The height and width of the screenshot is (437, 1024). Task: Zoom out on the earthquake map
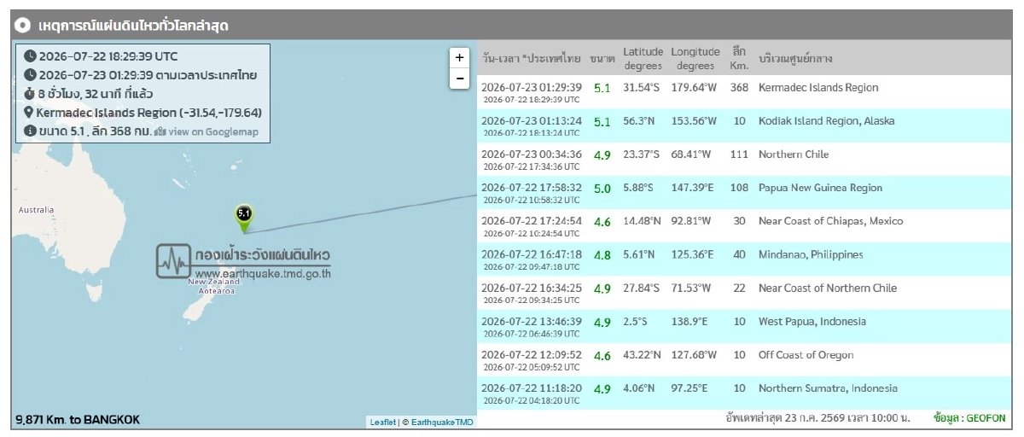[x=459, y=78]
